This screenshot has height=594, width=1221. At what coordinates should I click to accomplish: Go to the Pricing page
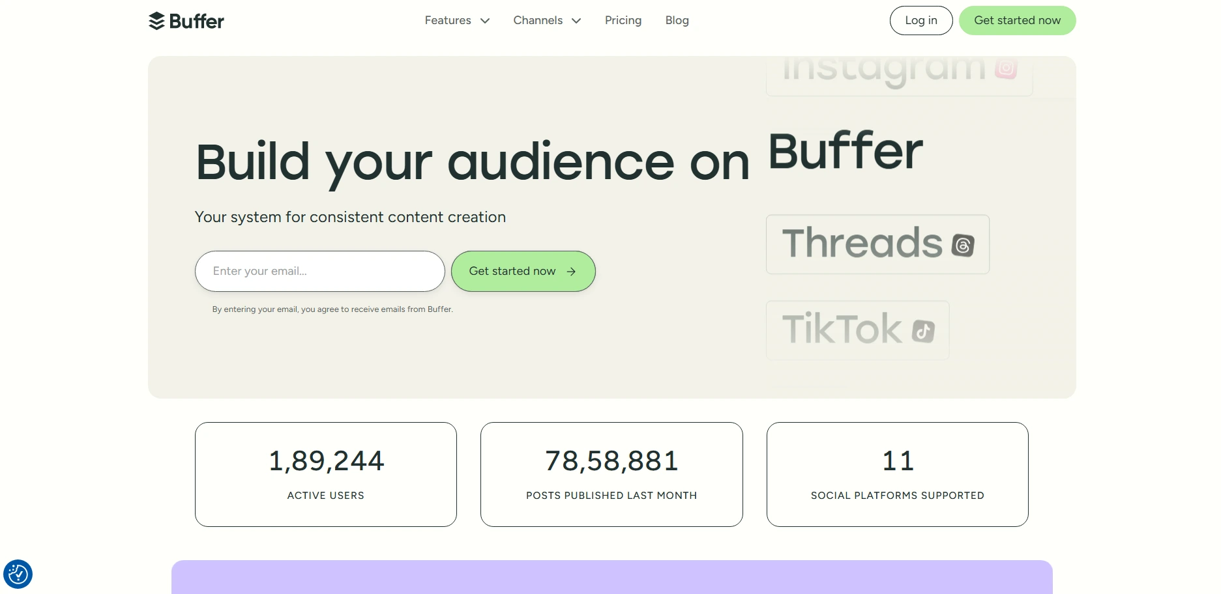623,20
